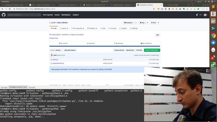Open the requirements.txt file
Viewport: 217px width, 122px height.
tap(58, 63)
